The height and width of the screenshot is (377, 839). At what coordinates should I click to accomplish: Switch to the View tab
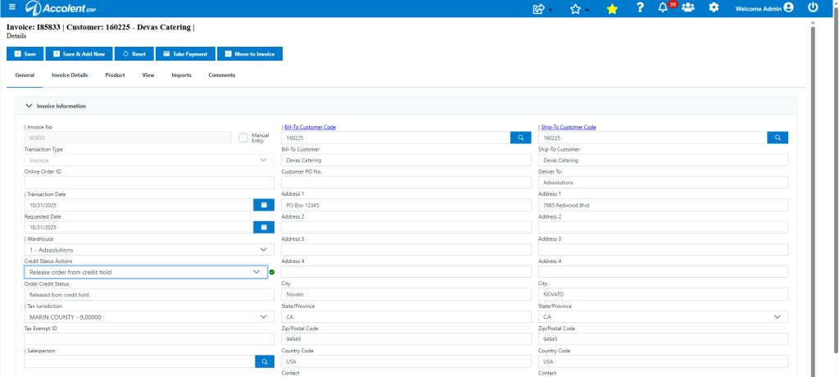coord(148,75)
